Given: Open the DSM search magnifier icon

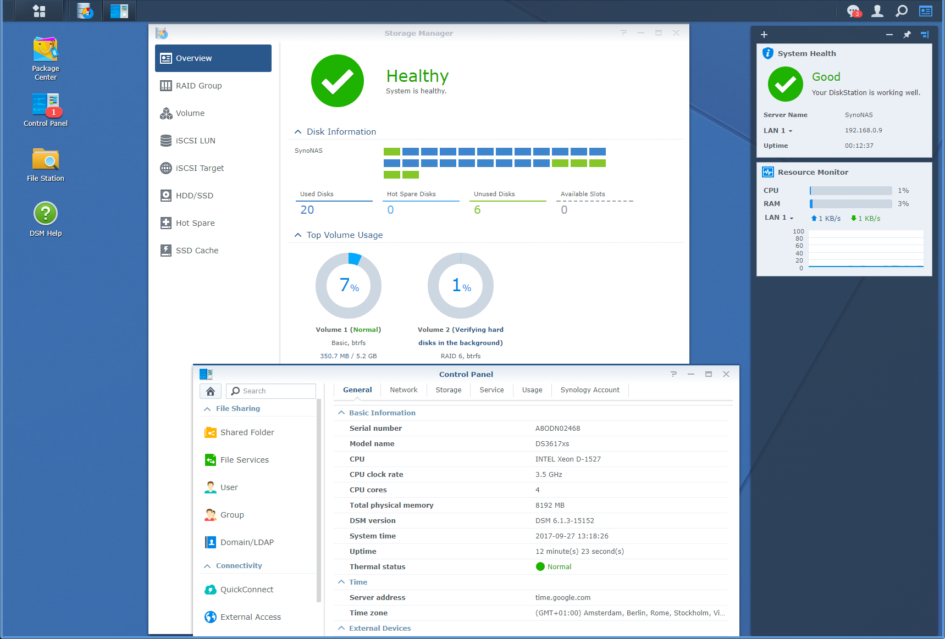Looking at the screenshot, I should click(x=902, y=11).
